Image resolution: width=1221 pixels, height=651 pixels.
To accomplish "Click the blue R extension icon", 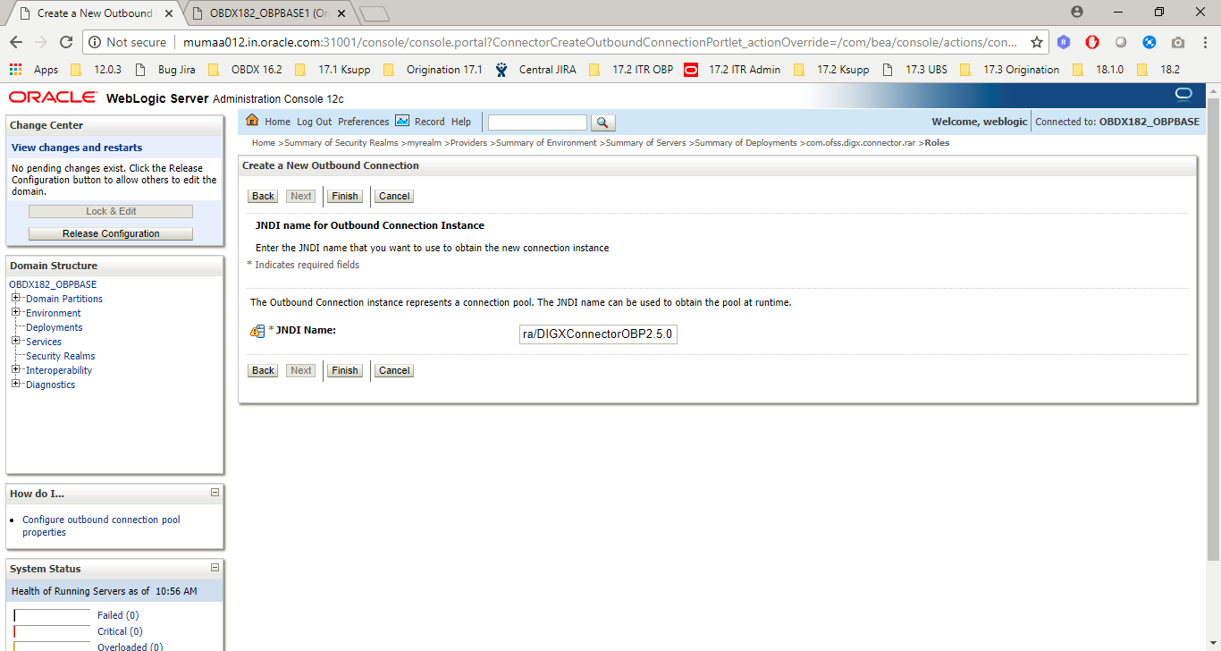I will point(1064,42).
